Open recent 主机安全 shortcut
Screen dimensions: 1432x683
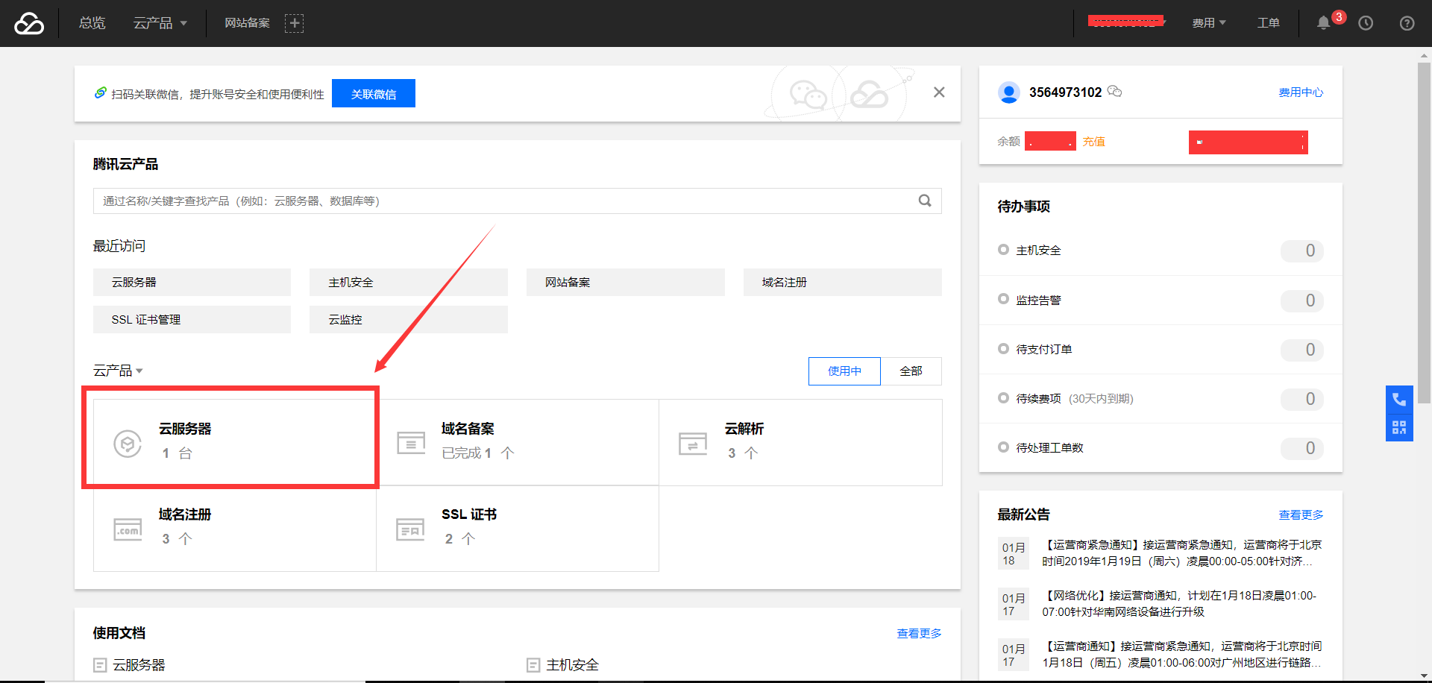(x=409, y=283)
